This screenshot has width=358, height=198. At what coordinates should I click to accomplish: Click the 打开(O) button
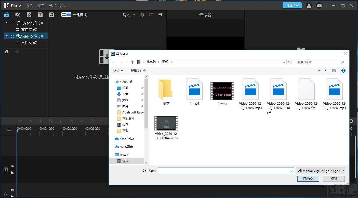coord(308,178)
